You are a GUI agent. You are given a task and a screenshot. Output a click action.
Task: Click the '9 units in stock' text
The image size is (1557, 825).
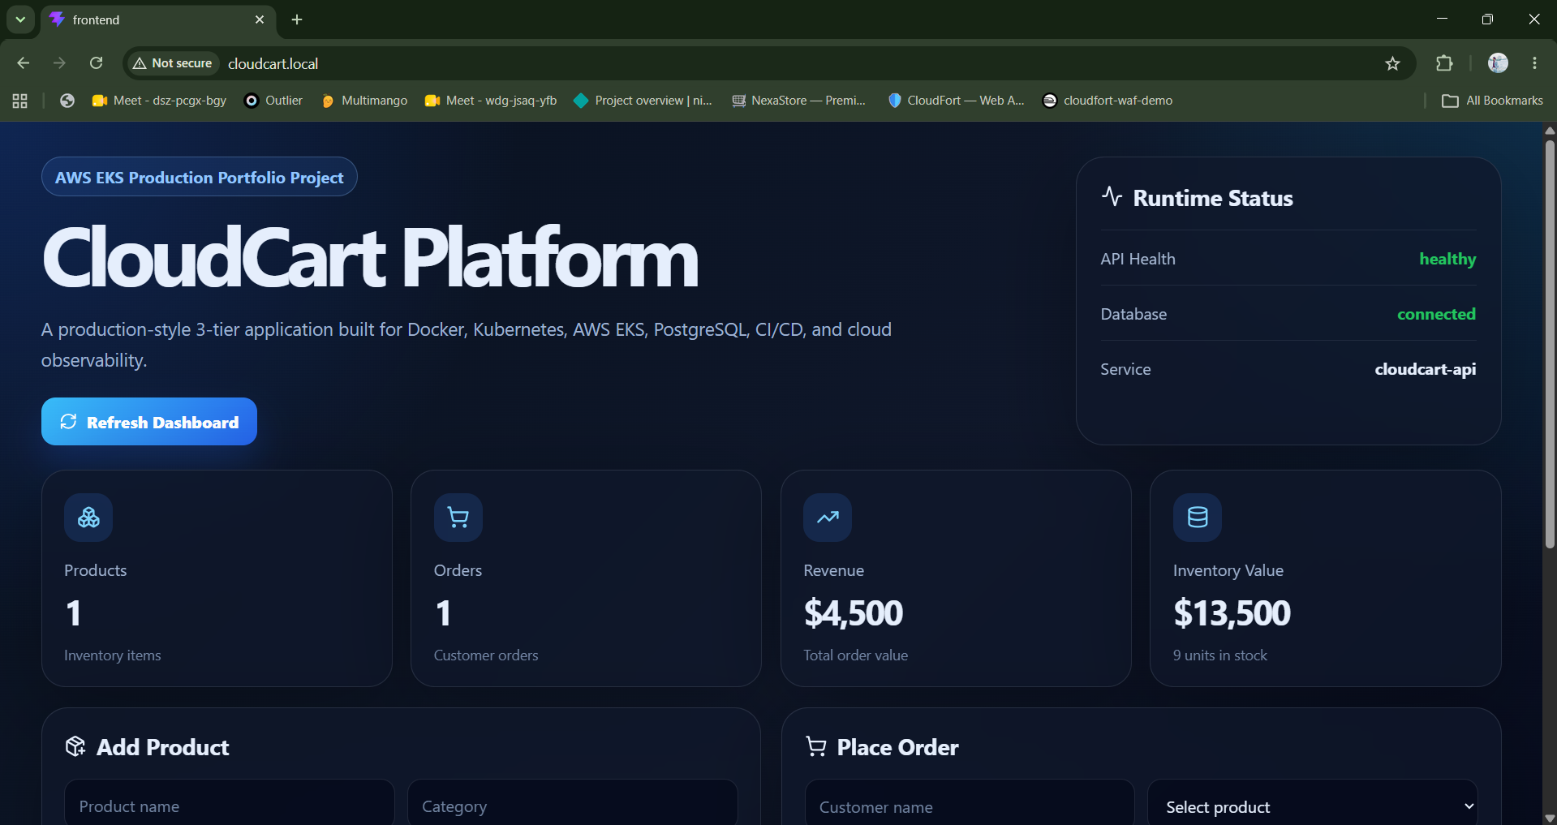[1219, 655]
